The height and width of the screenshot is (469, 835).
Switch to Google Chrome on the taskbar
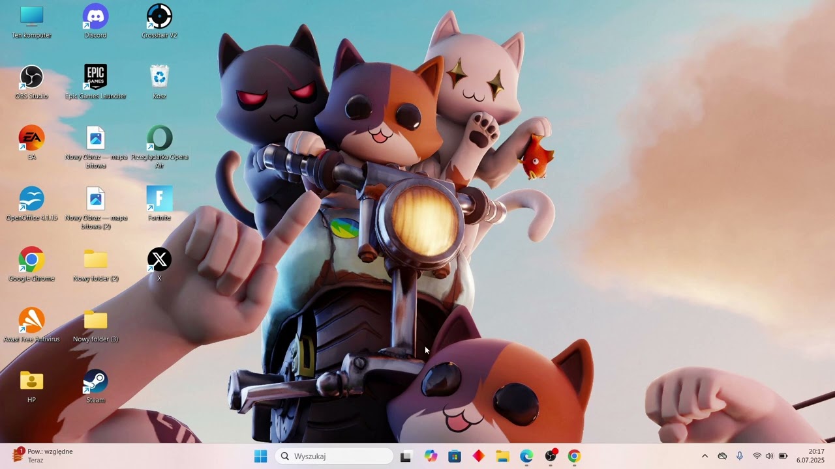(574, 456)
